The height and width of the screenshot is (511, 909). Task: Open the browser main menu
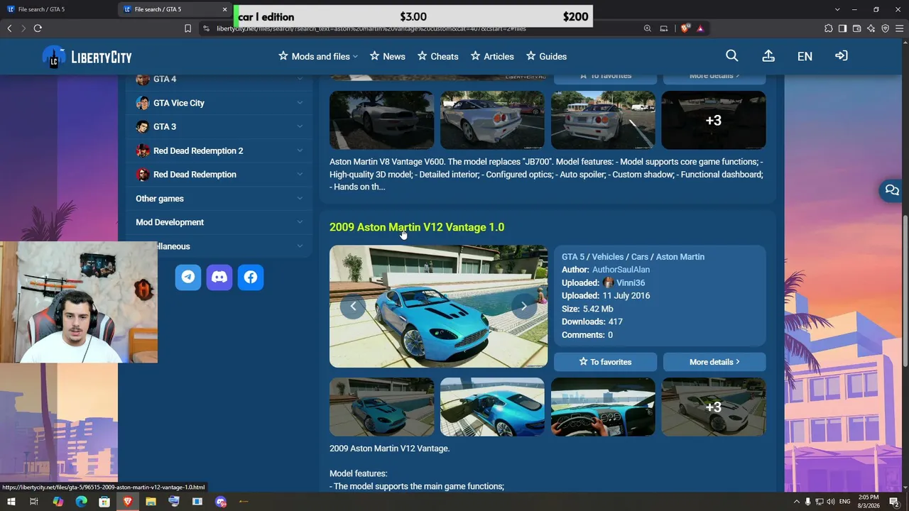[899, 28]
